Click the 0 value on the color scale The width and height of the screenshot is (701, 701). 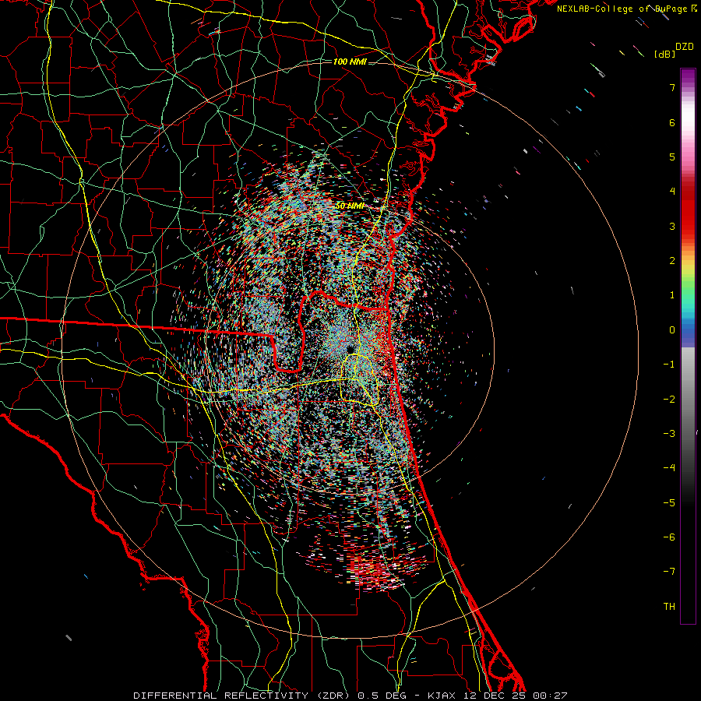672,330
